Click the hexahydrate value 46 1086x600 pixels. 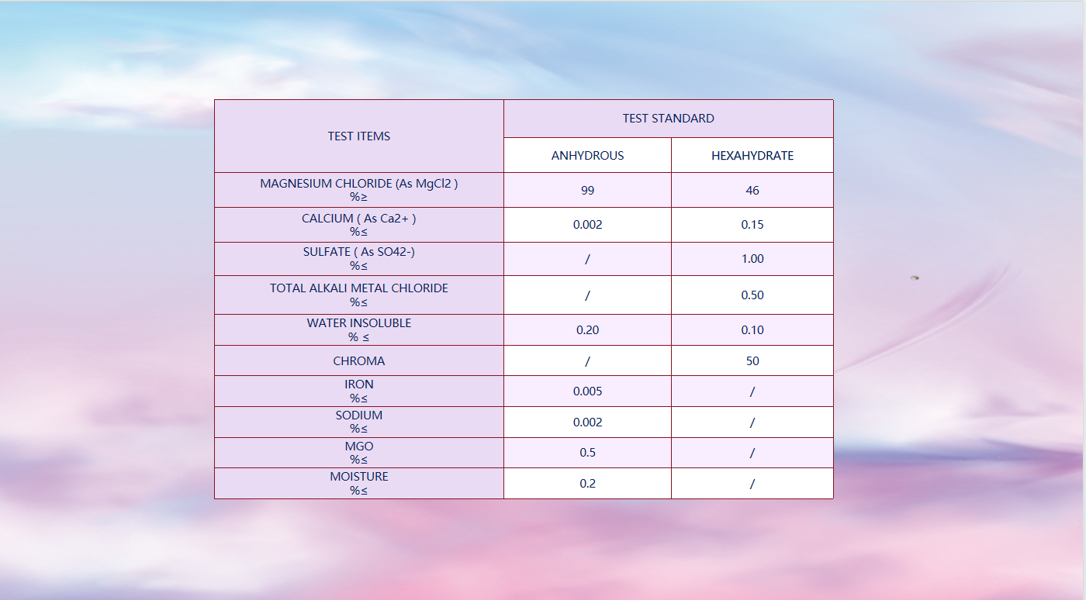click(x=752, y=191)
